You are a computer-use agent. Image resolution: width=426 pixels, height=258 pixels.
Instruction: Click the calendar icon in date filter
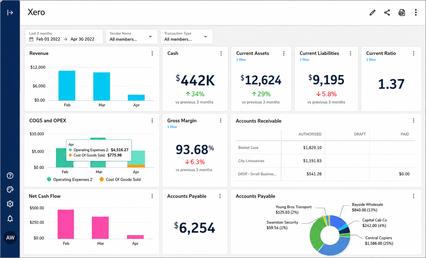31,39
